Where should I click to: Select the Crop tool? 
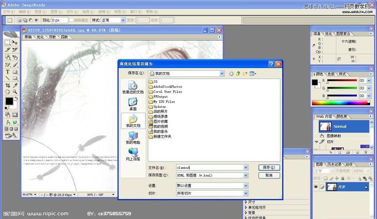pyautogui.click(x=8, y=85)
